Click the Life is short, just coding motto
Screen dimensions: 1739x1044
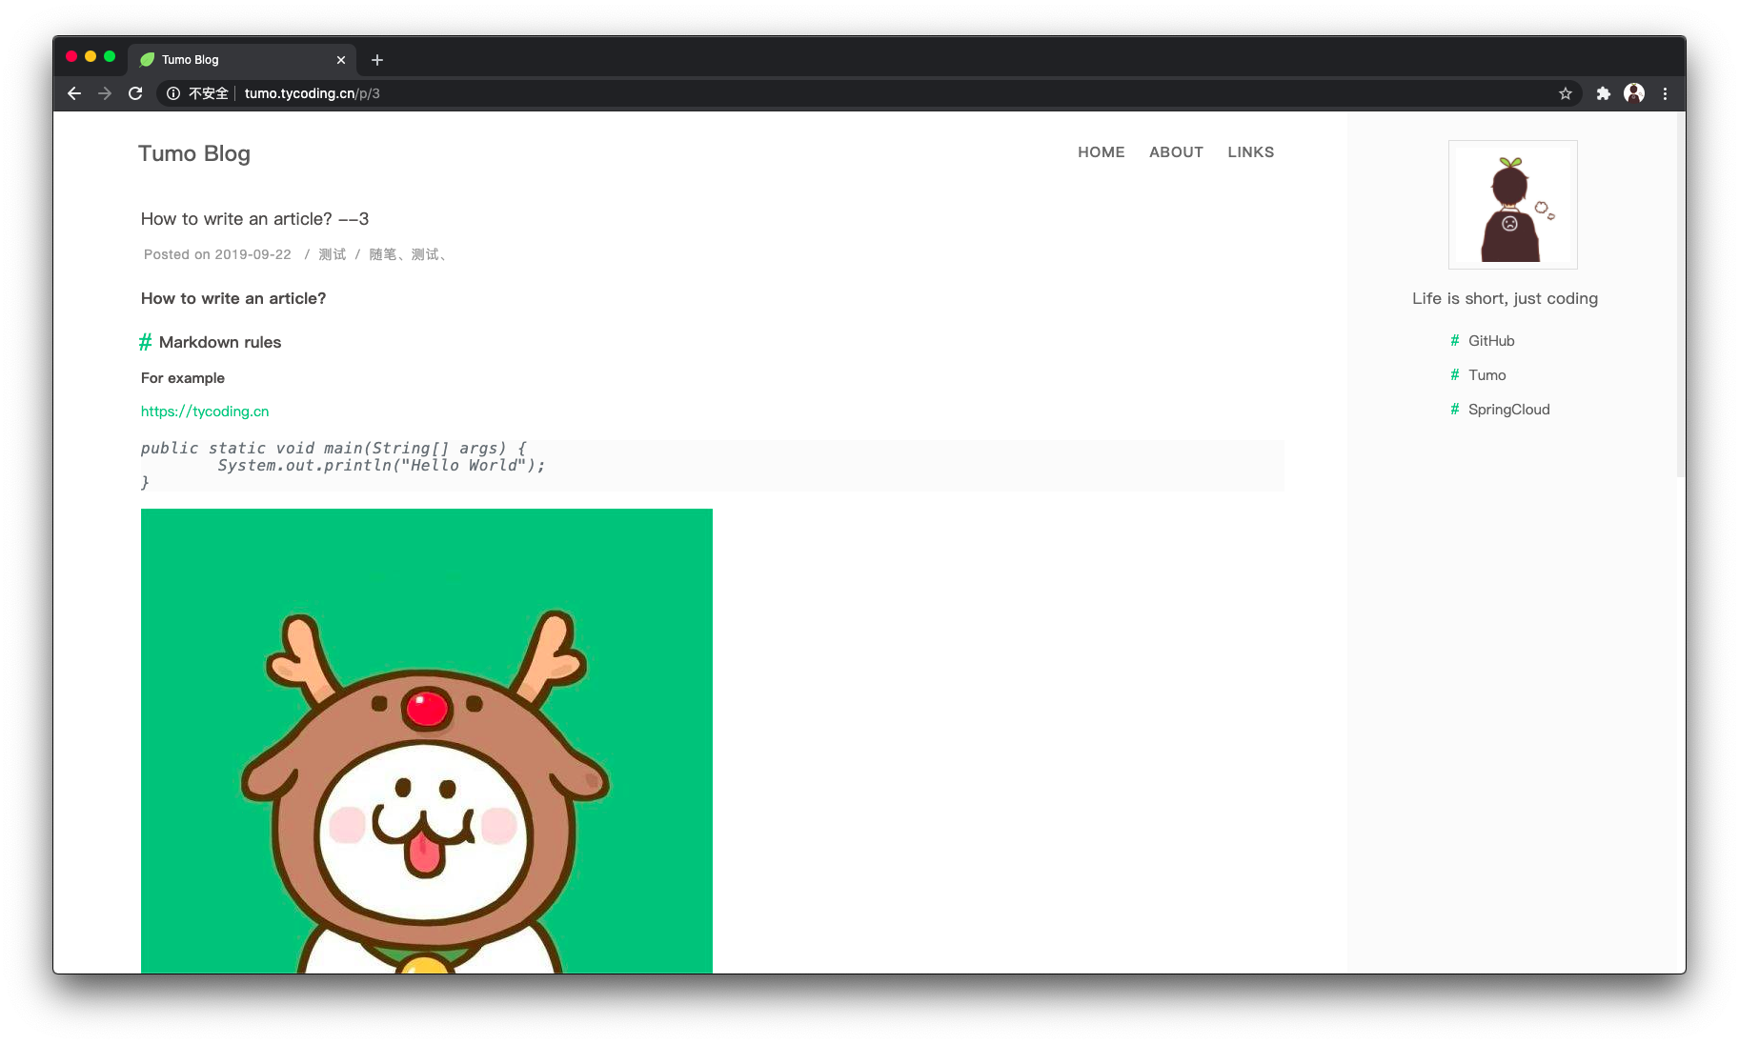[1505, 299]
